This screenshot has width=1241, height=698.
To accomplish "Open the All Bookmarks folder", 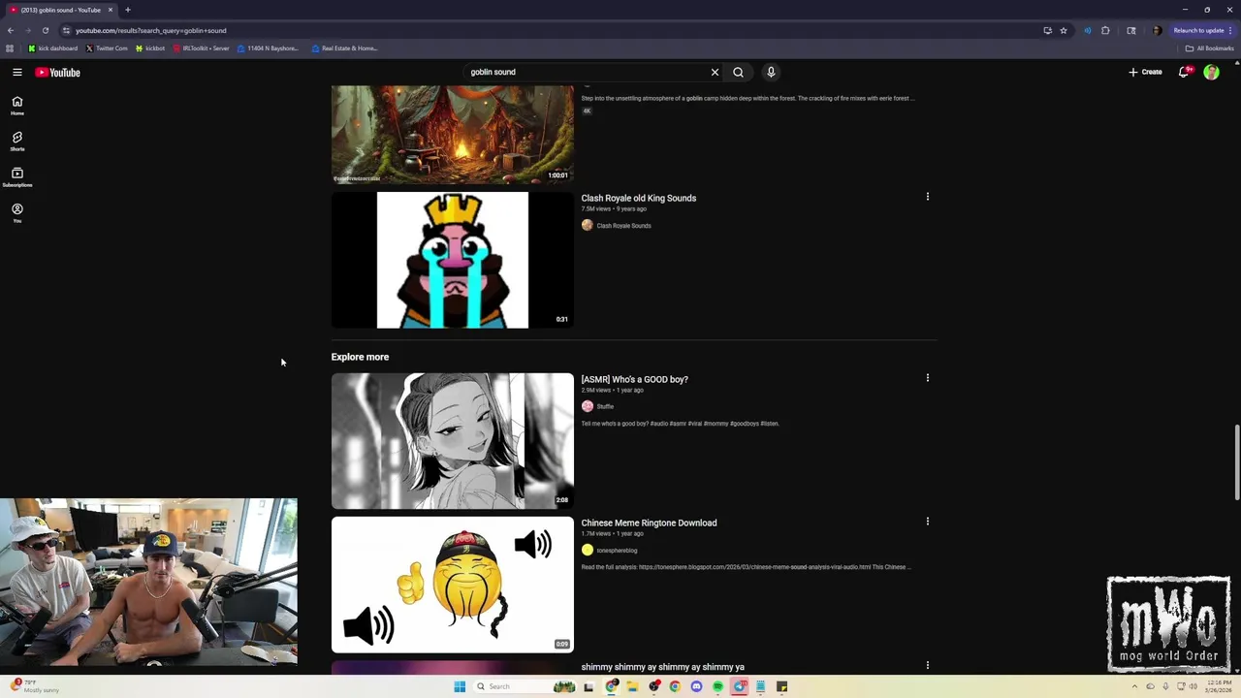I will (x=1210, y=48).
